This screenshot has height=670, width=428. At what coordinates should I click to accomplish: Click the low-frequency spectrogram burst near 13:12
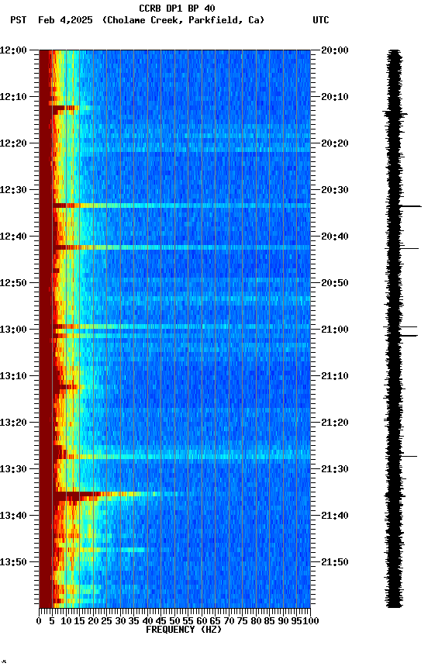pos(68,387)
